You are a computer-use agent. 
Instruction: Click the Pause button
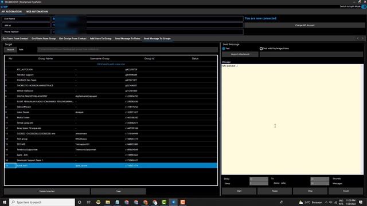coord(275,191)
